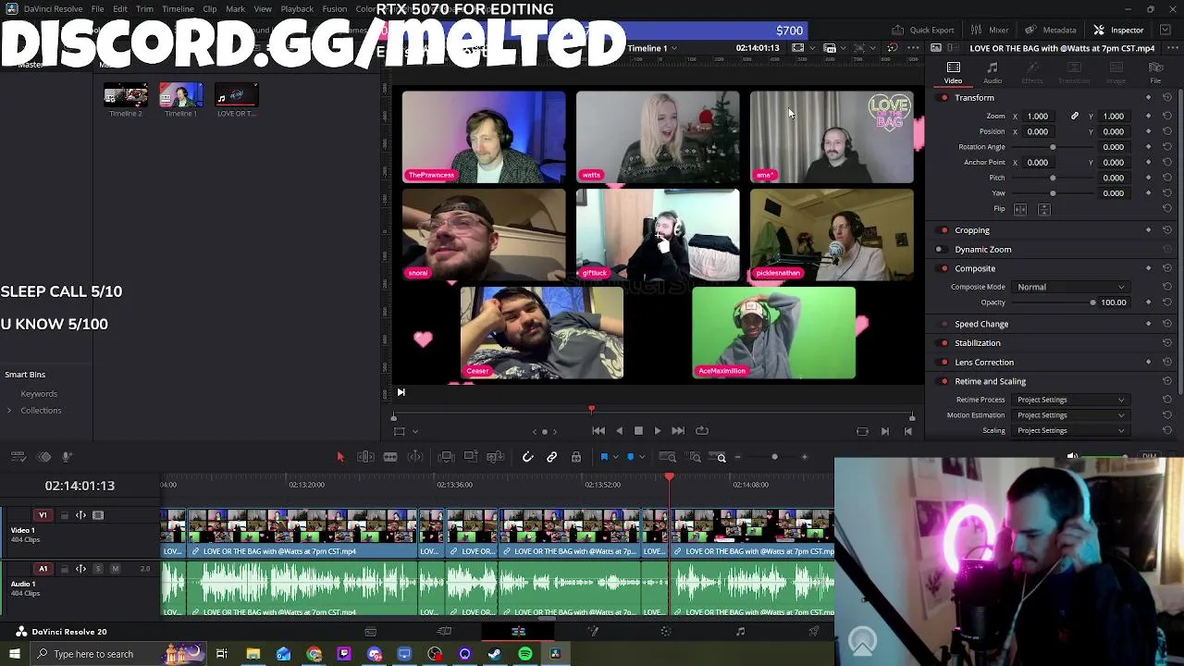Click the Insert clip toolbar icon
Image resolution: width=1184 pixels, height=666 pixels.
pyautogui.click(x=447, y=457)
